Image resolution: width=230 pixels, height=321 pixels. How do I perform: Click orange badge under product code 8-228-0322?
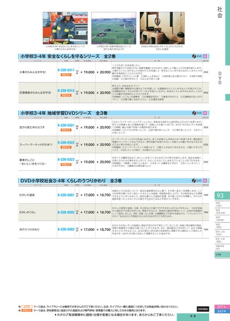(66, 147)
